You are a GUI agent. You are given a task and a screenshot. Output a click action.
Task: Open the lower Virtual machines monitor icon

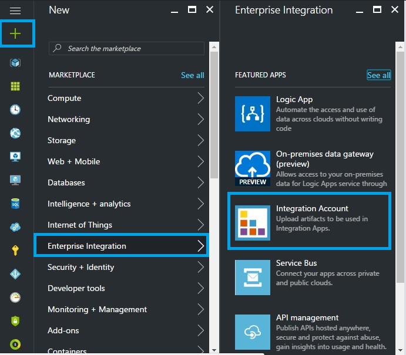(15, 180)
